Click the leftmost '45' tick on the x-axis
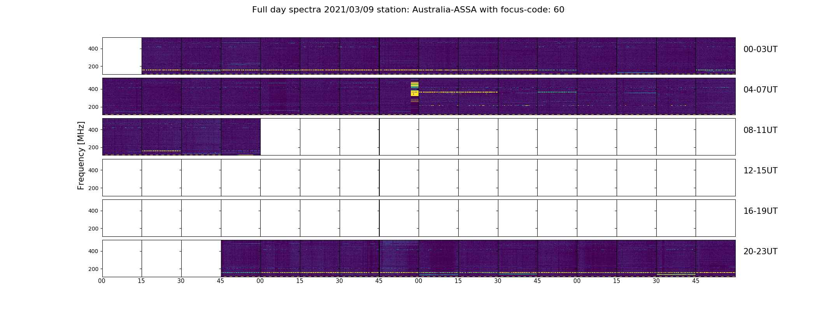817x311 pixels. pyautogui.click(x=221, y=281)
